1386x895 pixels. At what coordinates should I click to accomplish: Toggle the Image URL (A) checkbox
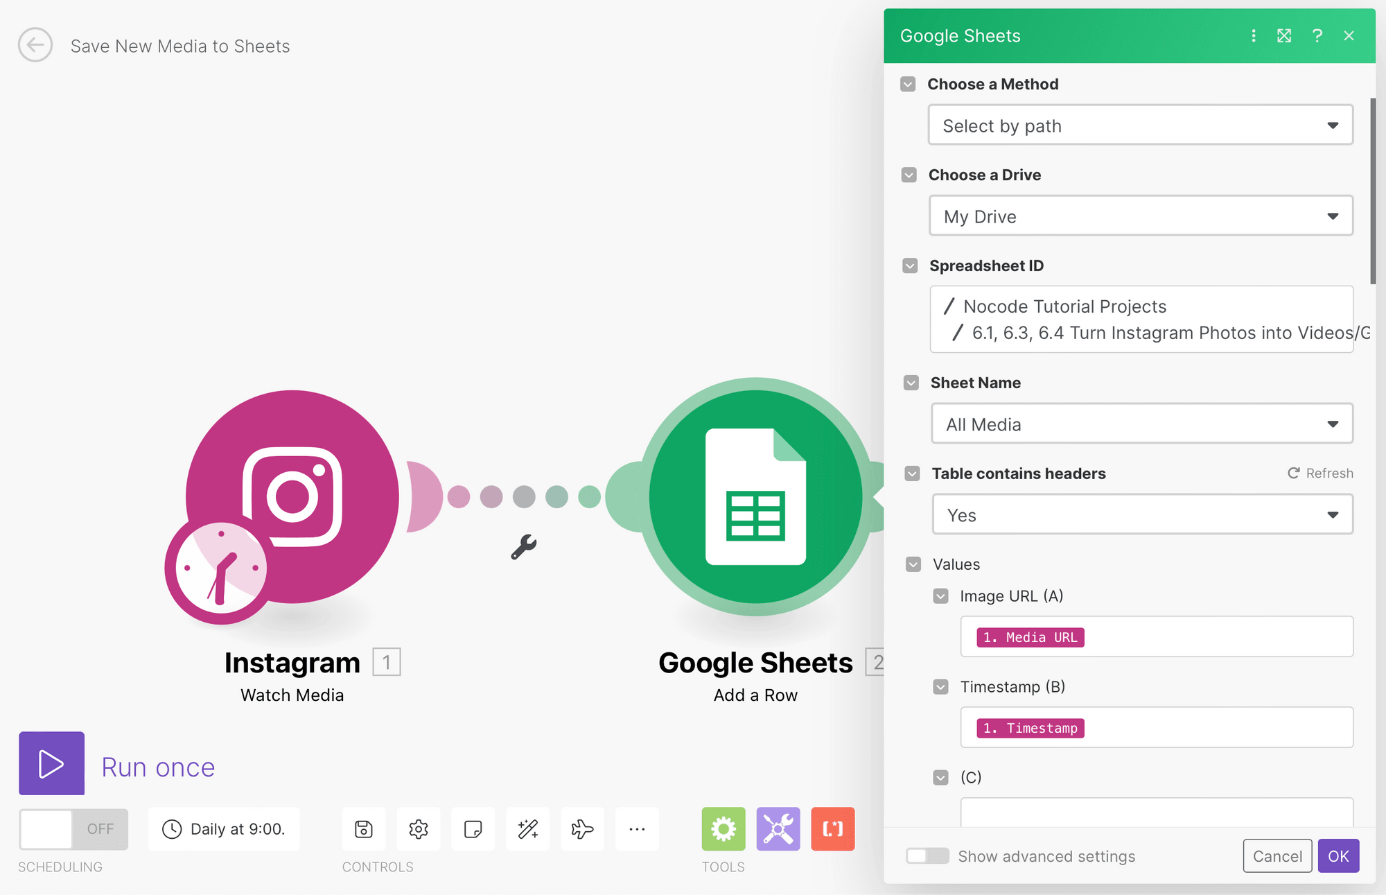[940, 597]
